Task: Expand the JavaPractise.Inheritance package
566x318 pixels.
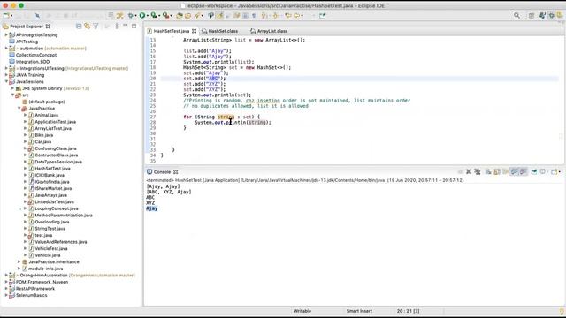Action: click(x=19, y=262)
